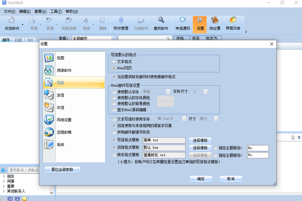Image resolution: width=302 pixels, height=201 pixels.
Task: Click the 收发邮件 send/receive toolbar icon
Action: point(12,23)
